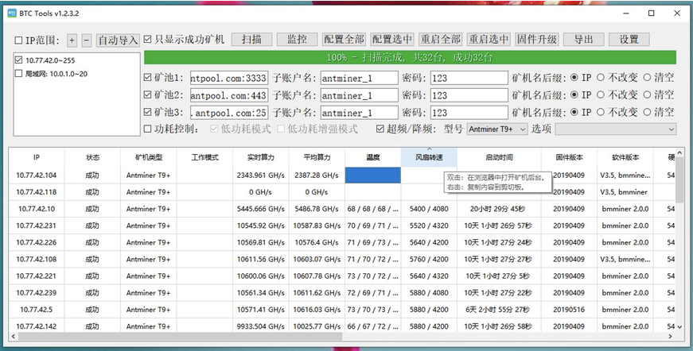
Task: Sort by the 风扇转速 column header
Action: click(x=429, y=157)
